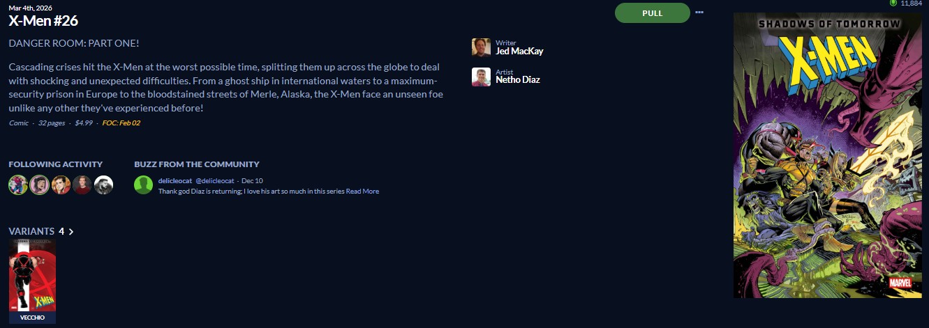Image resolution: width=929 pixels, height=328 pixels.
Task: Open the X-Men #26 title link
Action: pos(43,21)
